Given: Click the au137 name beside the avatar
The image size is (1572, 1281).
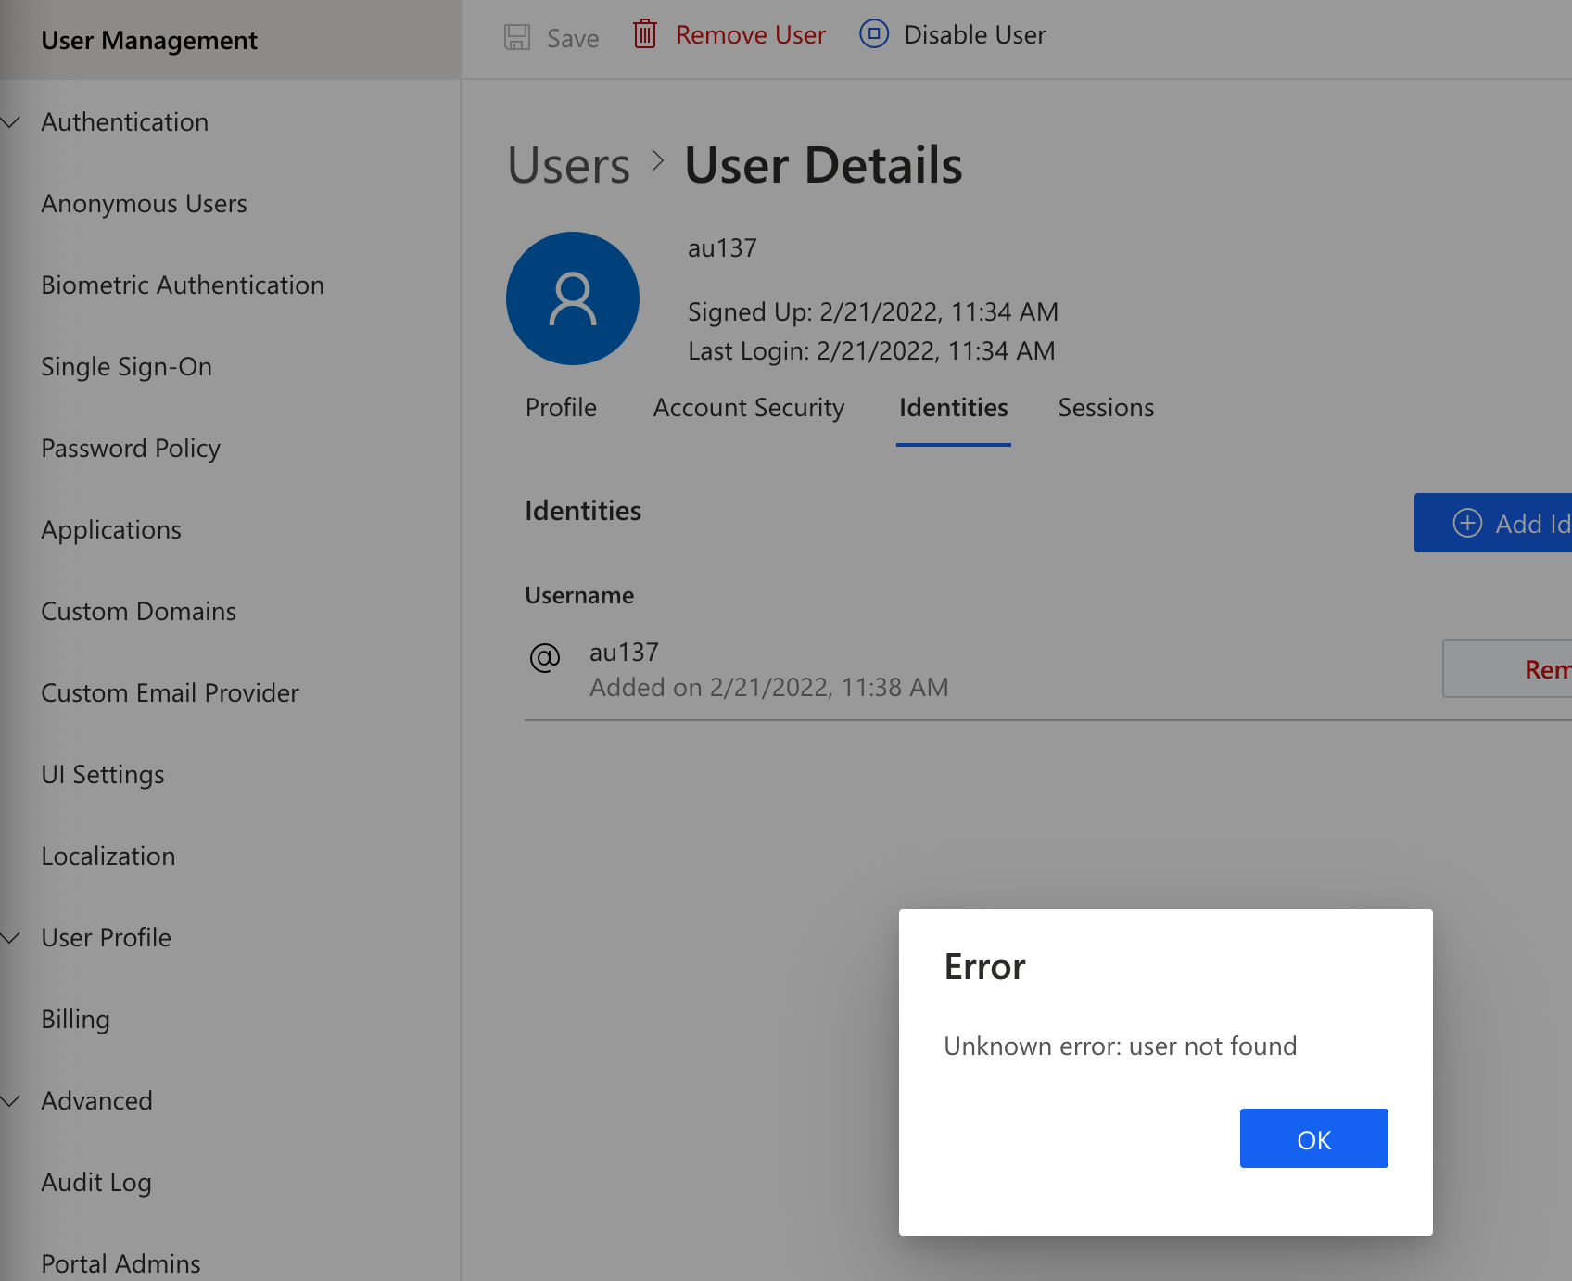Looking at the screenshot, I should [x=722, y=247].
